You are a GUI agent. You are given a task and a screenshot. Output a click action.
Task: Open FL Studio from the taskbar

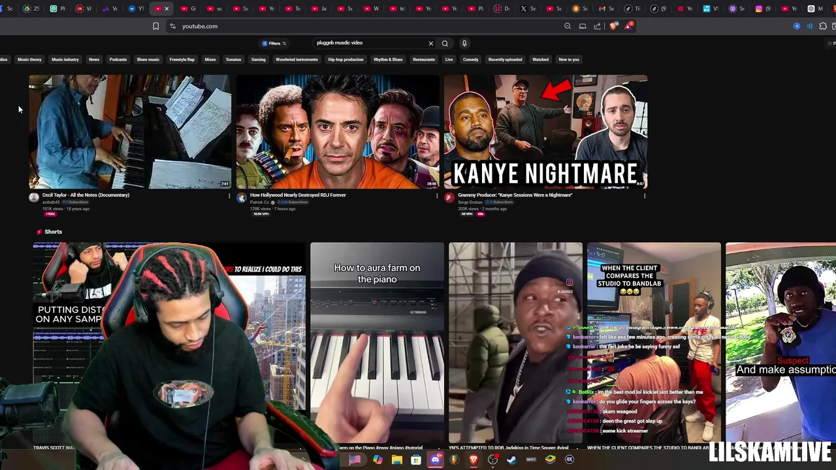pos(454,460)
